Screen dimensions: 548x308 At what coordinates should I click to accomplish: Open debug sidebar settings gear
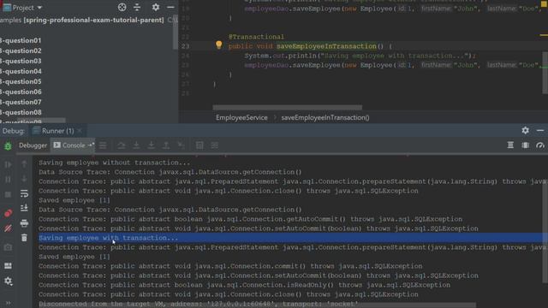(8, 281)
